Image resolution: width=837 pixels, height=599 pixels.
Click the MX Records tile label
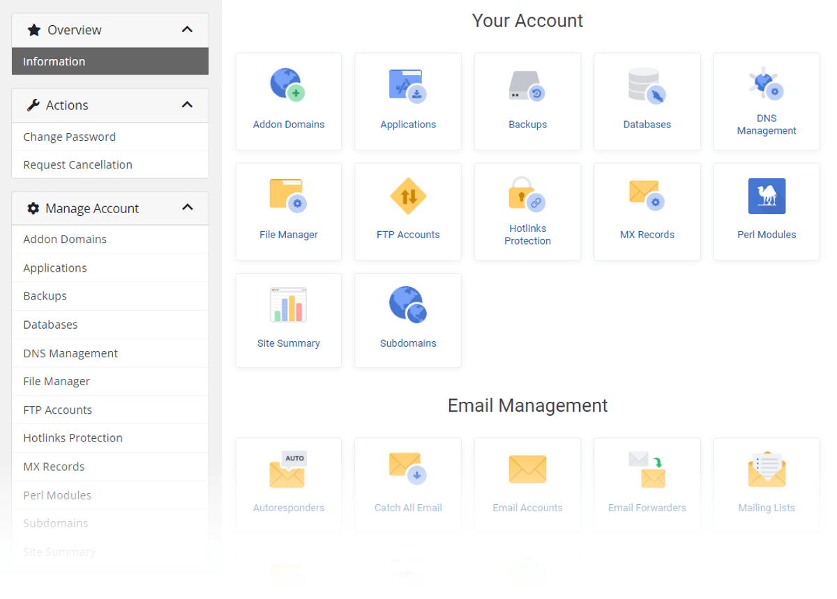pos(647,235)
